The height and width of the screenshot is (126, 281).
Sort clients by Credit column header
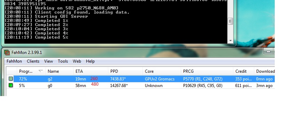243,71
